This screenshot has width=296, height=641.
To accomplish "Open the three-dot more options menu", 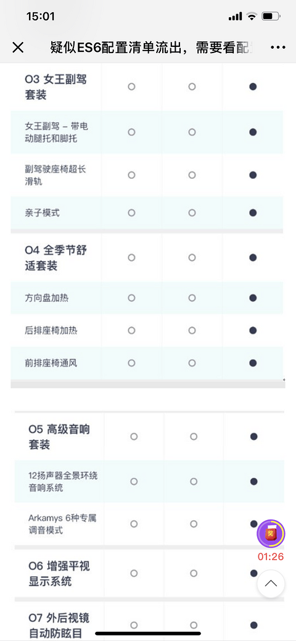I will (x=278, y=48).
